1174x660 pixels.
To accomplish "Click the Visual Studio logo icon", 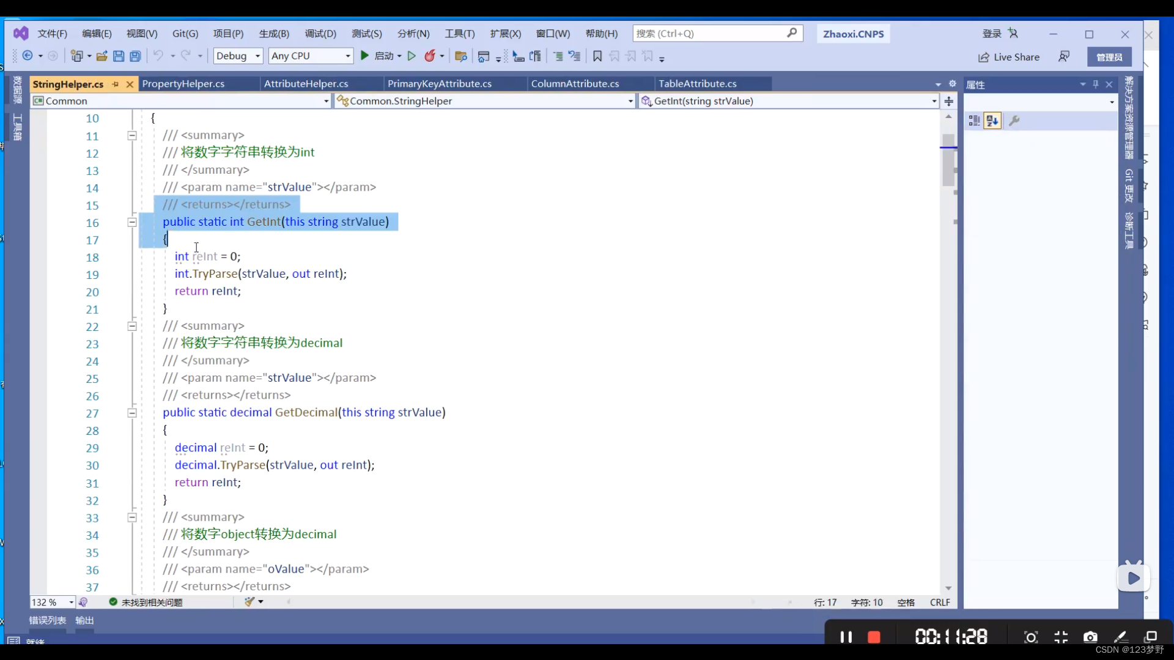I will 21,33.
